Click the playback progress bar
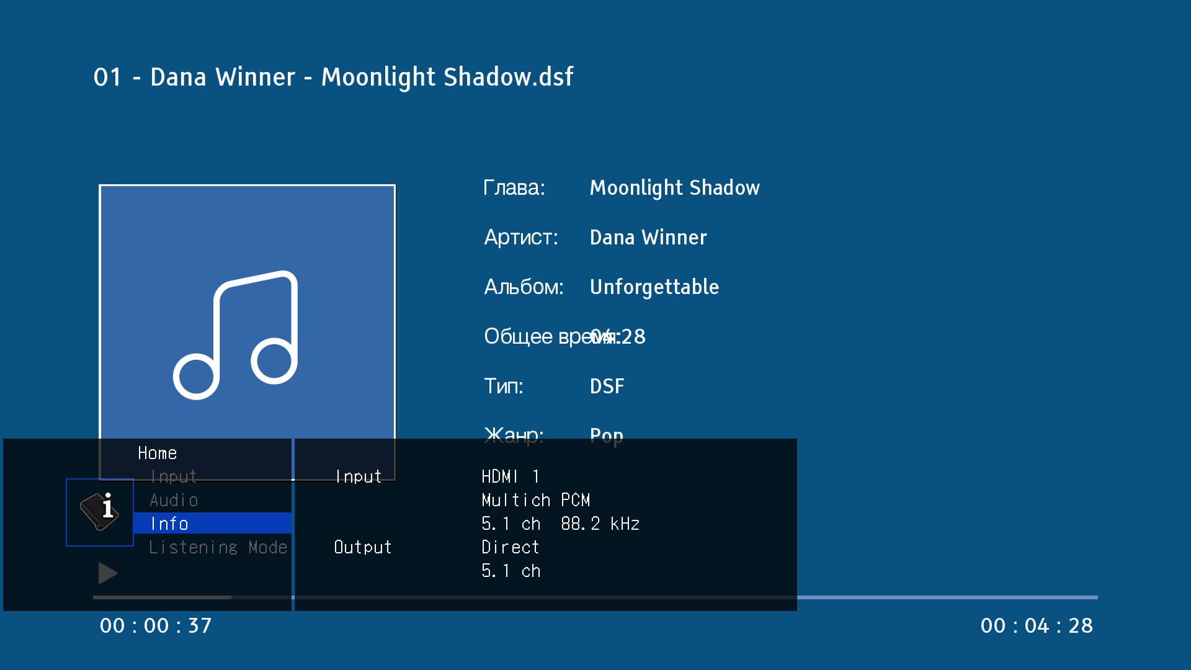1191x670 pixels. tap(930, 597)
